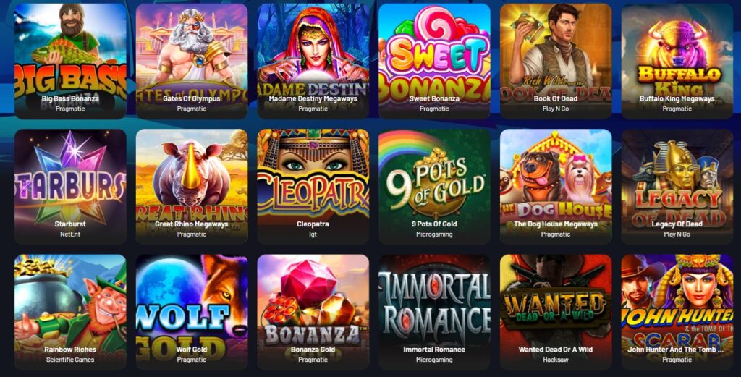Choose the Book Of Dead tile

tap(556, 61)
